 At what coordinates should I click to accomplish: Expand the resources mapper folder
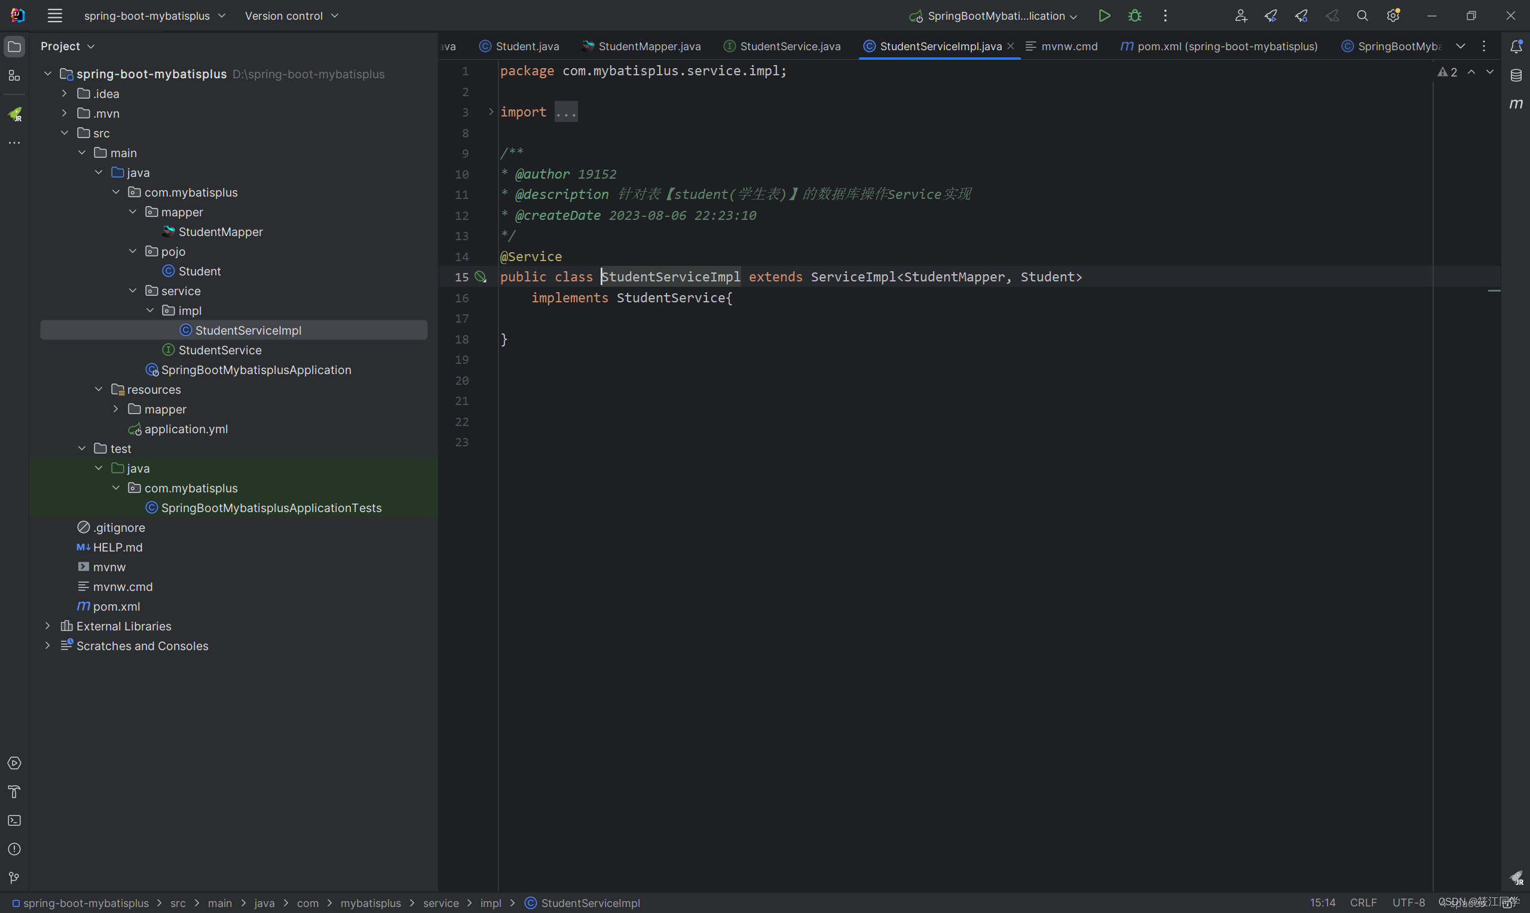(116, 409)
